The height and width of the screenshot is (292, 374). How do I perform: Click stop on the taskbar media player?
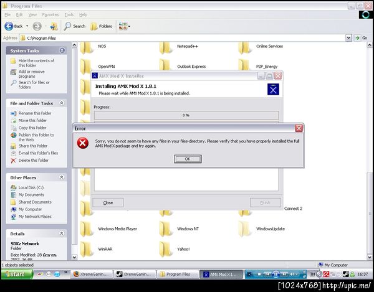click(x=259, y=274)
